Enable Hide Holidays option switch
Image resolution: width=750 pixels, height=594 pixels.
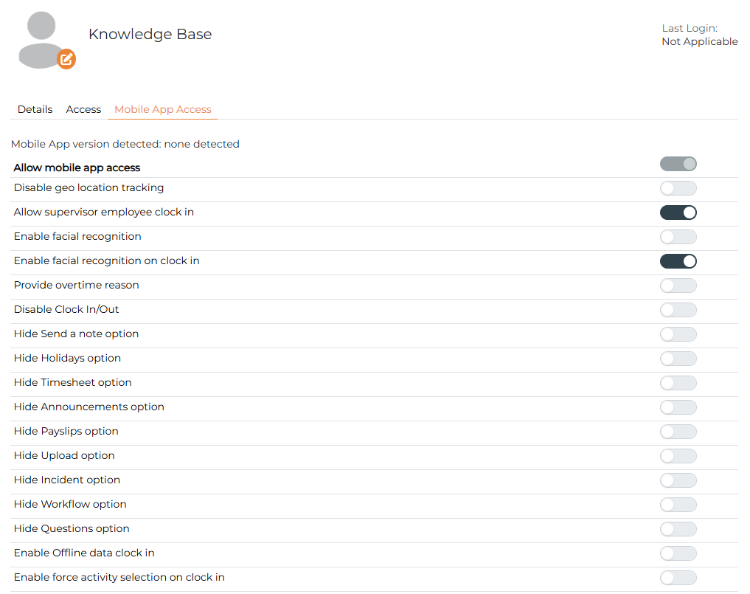click(x=678, y=359)
